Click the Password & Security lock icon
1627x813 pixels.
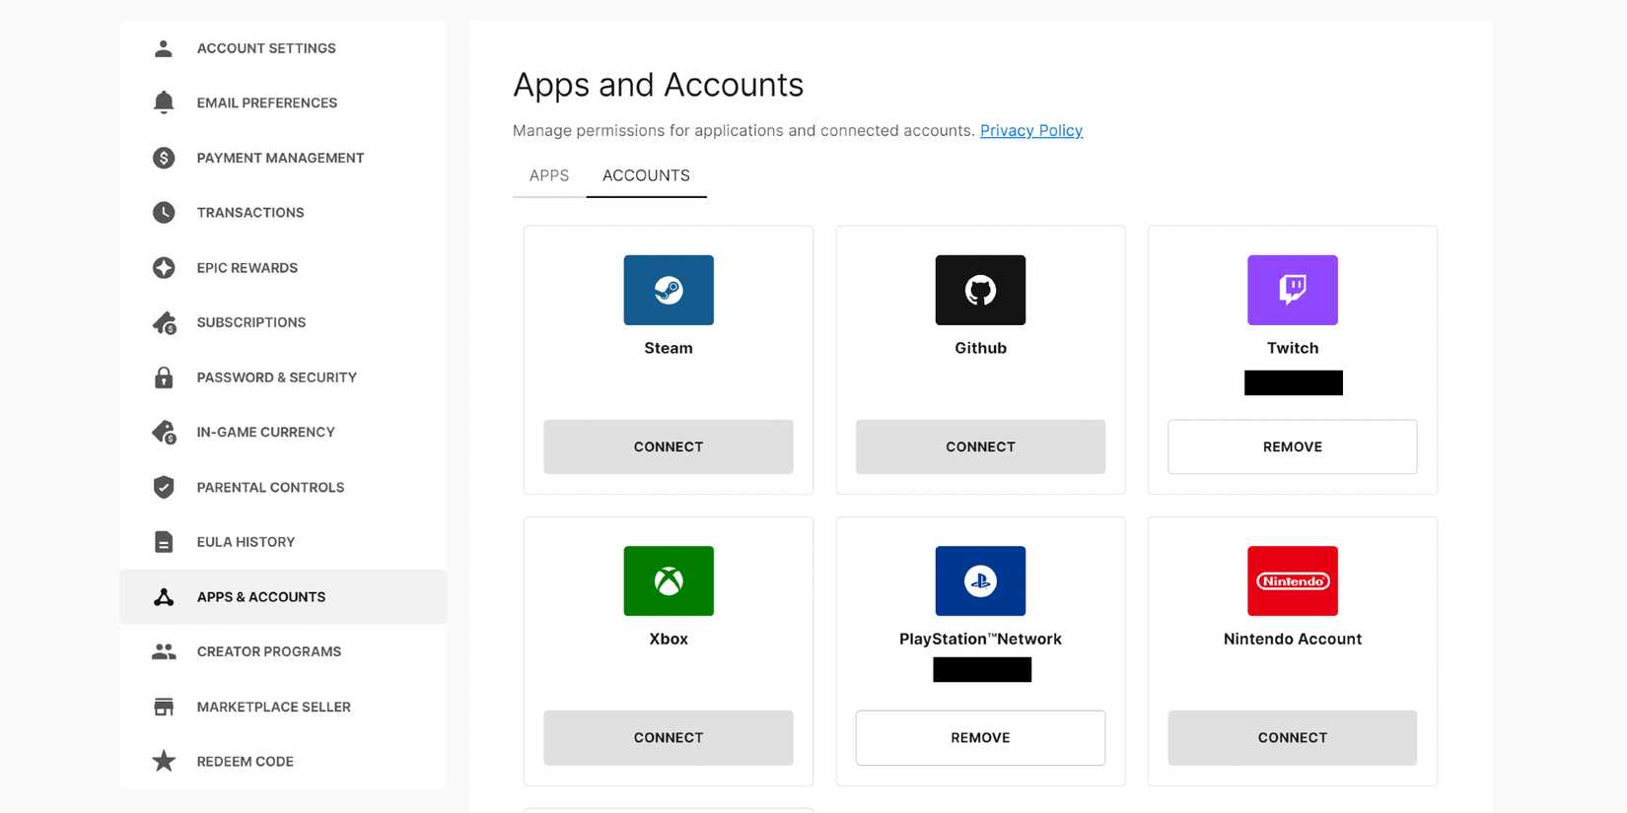pyautogui.click(x=164, y=377)
